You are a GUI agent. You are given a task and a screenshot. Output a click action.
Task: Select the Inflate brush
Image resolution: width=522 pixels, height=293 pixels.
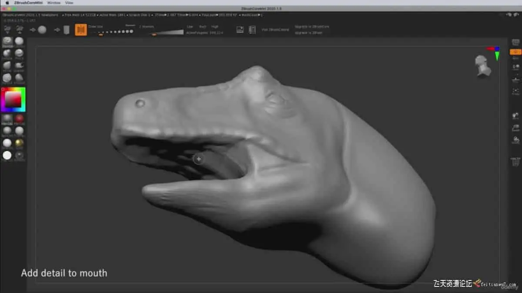point(7,54)
